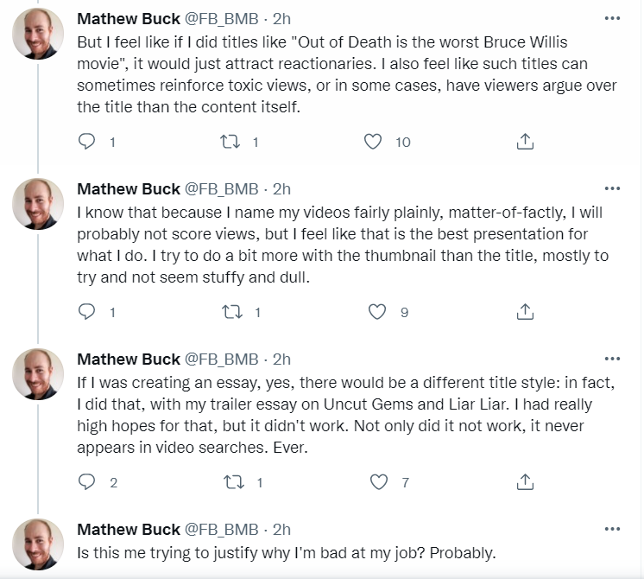This screenshot has height=579, width=644.
Task: Share the Uncut Gems essay tweet
Action: (525, 481)
